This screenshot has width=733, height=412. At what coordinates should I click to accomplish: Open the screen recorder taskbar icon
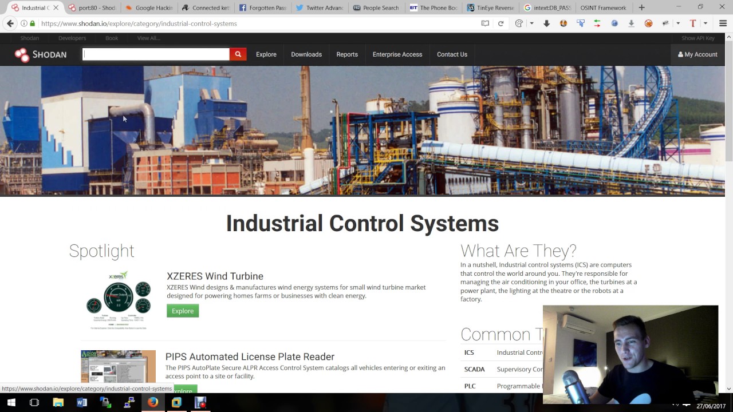pos(200,403)
